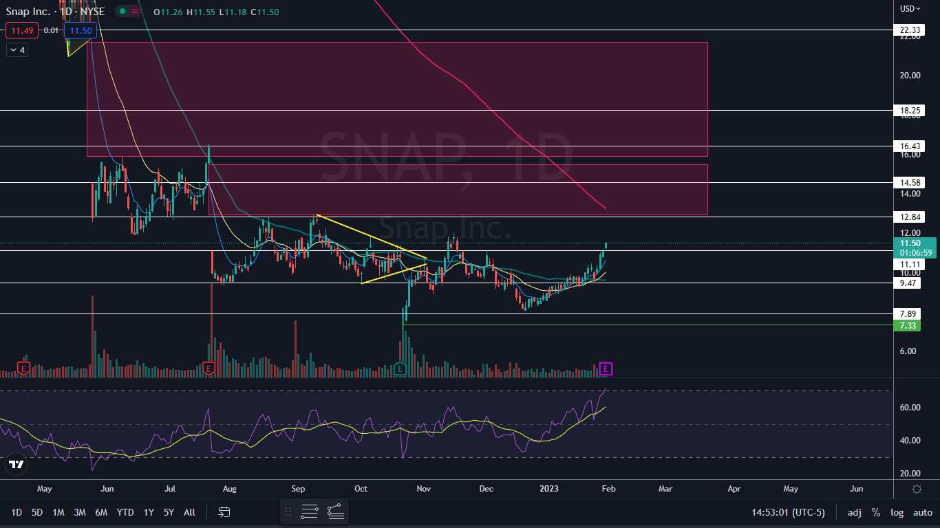Screen dimensions: 940x528
Task: Grab the floating toolbar drag handle
Action: 288,512
